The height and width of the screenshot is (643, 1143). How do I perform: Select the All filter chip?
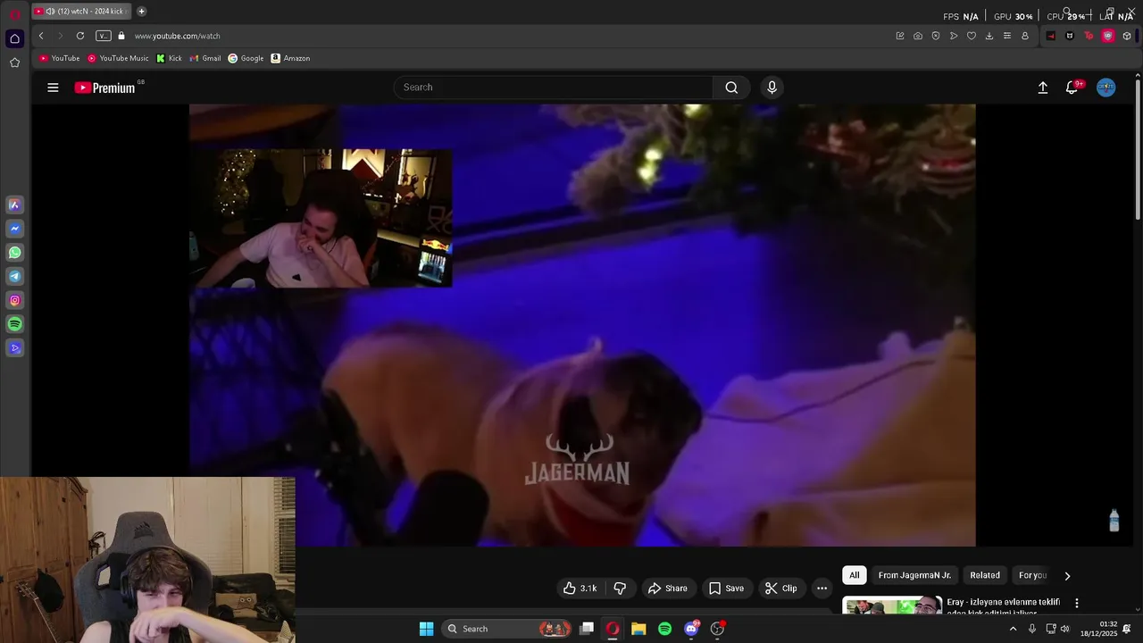(x=855, y=575)
